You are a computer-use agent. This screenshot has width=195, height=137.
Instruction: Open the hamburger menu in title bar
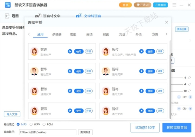coord(175,5)
